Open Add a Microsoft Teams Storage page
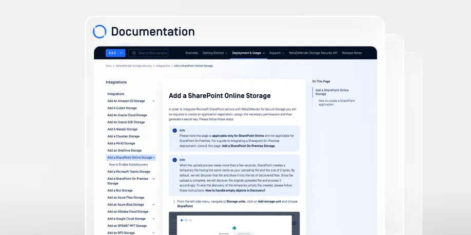The width and height of the screenshot is (471, 235). (129, 172)
